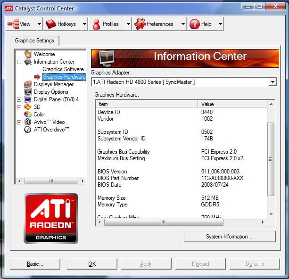289x279 pixels.
Task: Click the Apply button
Action: [x=146, y=264]
